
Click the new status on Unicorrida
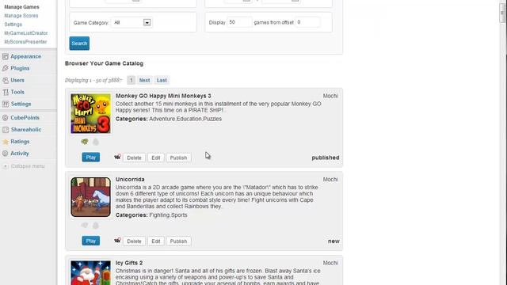pos(334,241)
